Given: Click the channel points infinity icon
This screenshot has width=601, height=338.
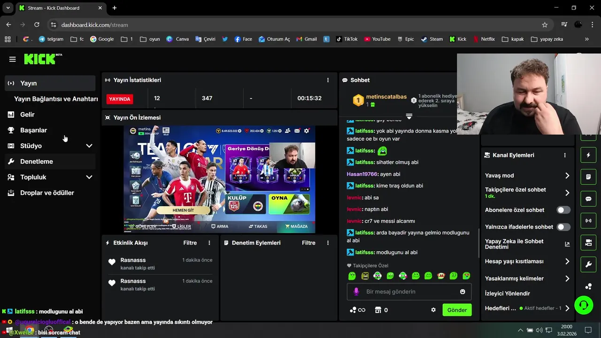Looking at the screenshot, I should 358,310.
